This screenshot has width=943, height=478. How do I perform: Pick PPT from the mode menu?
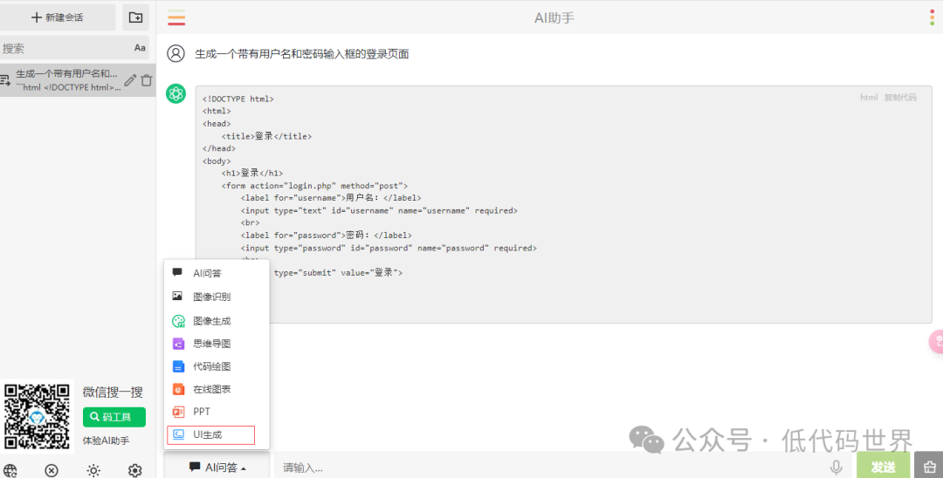coord(217,412)
